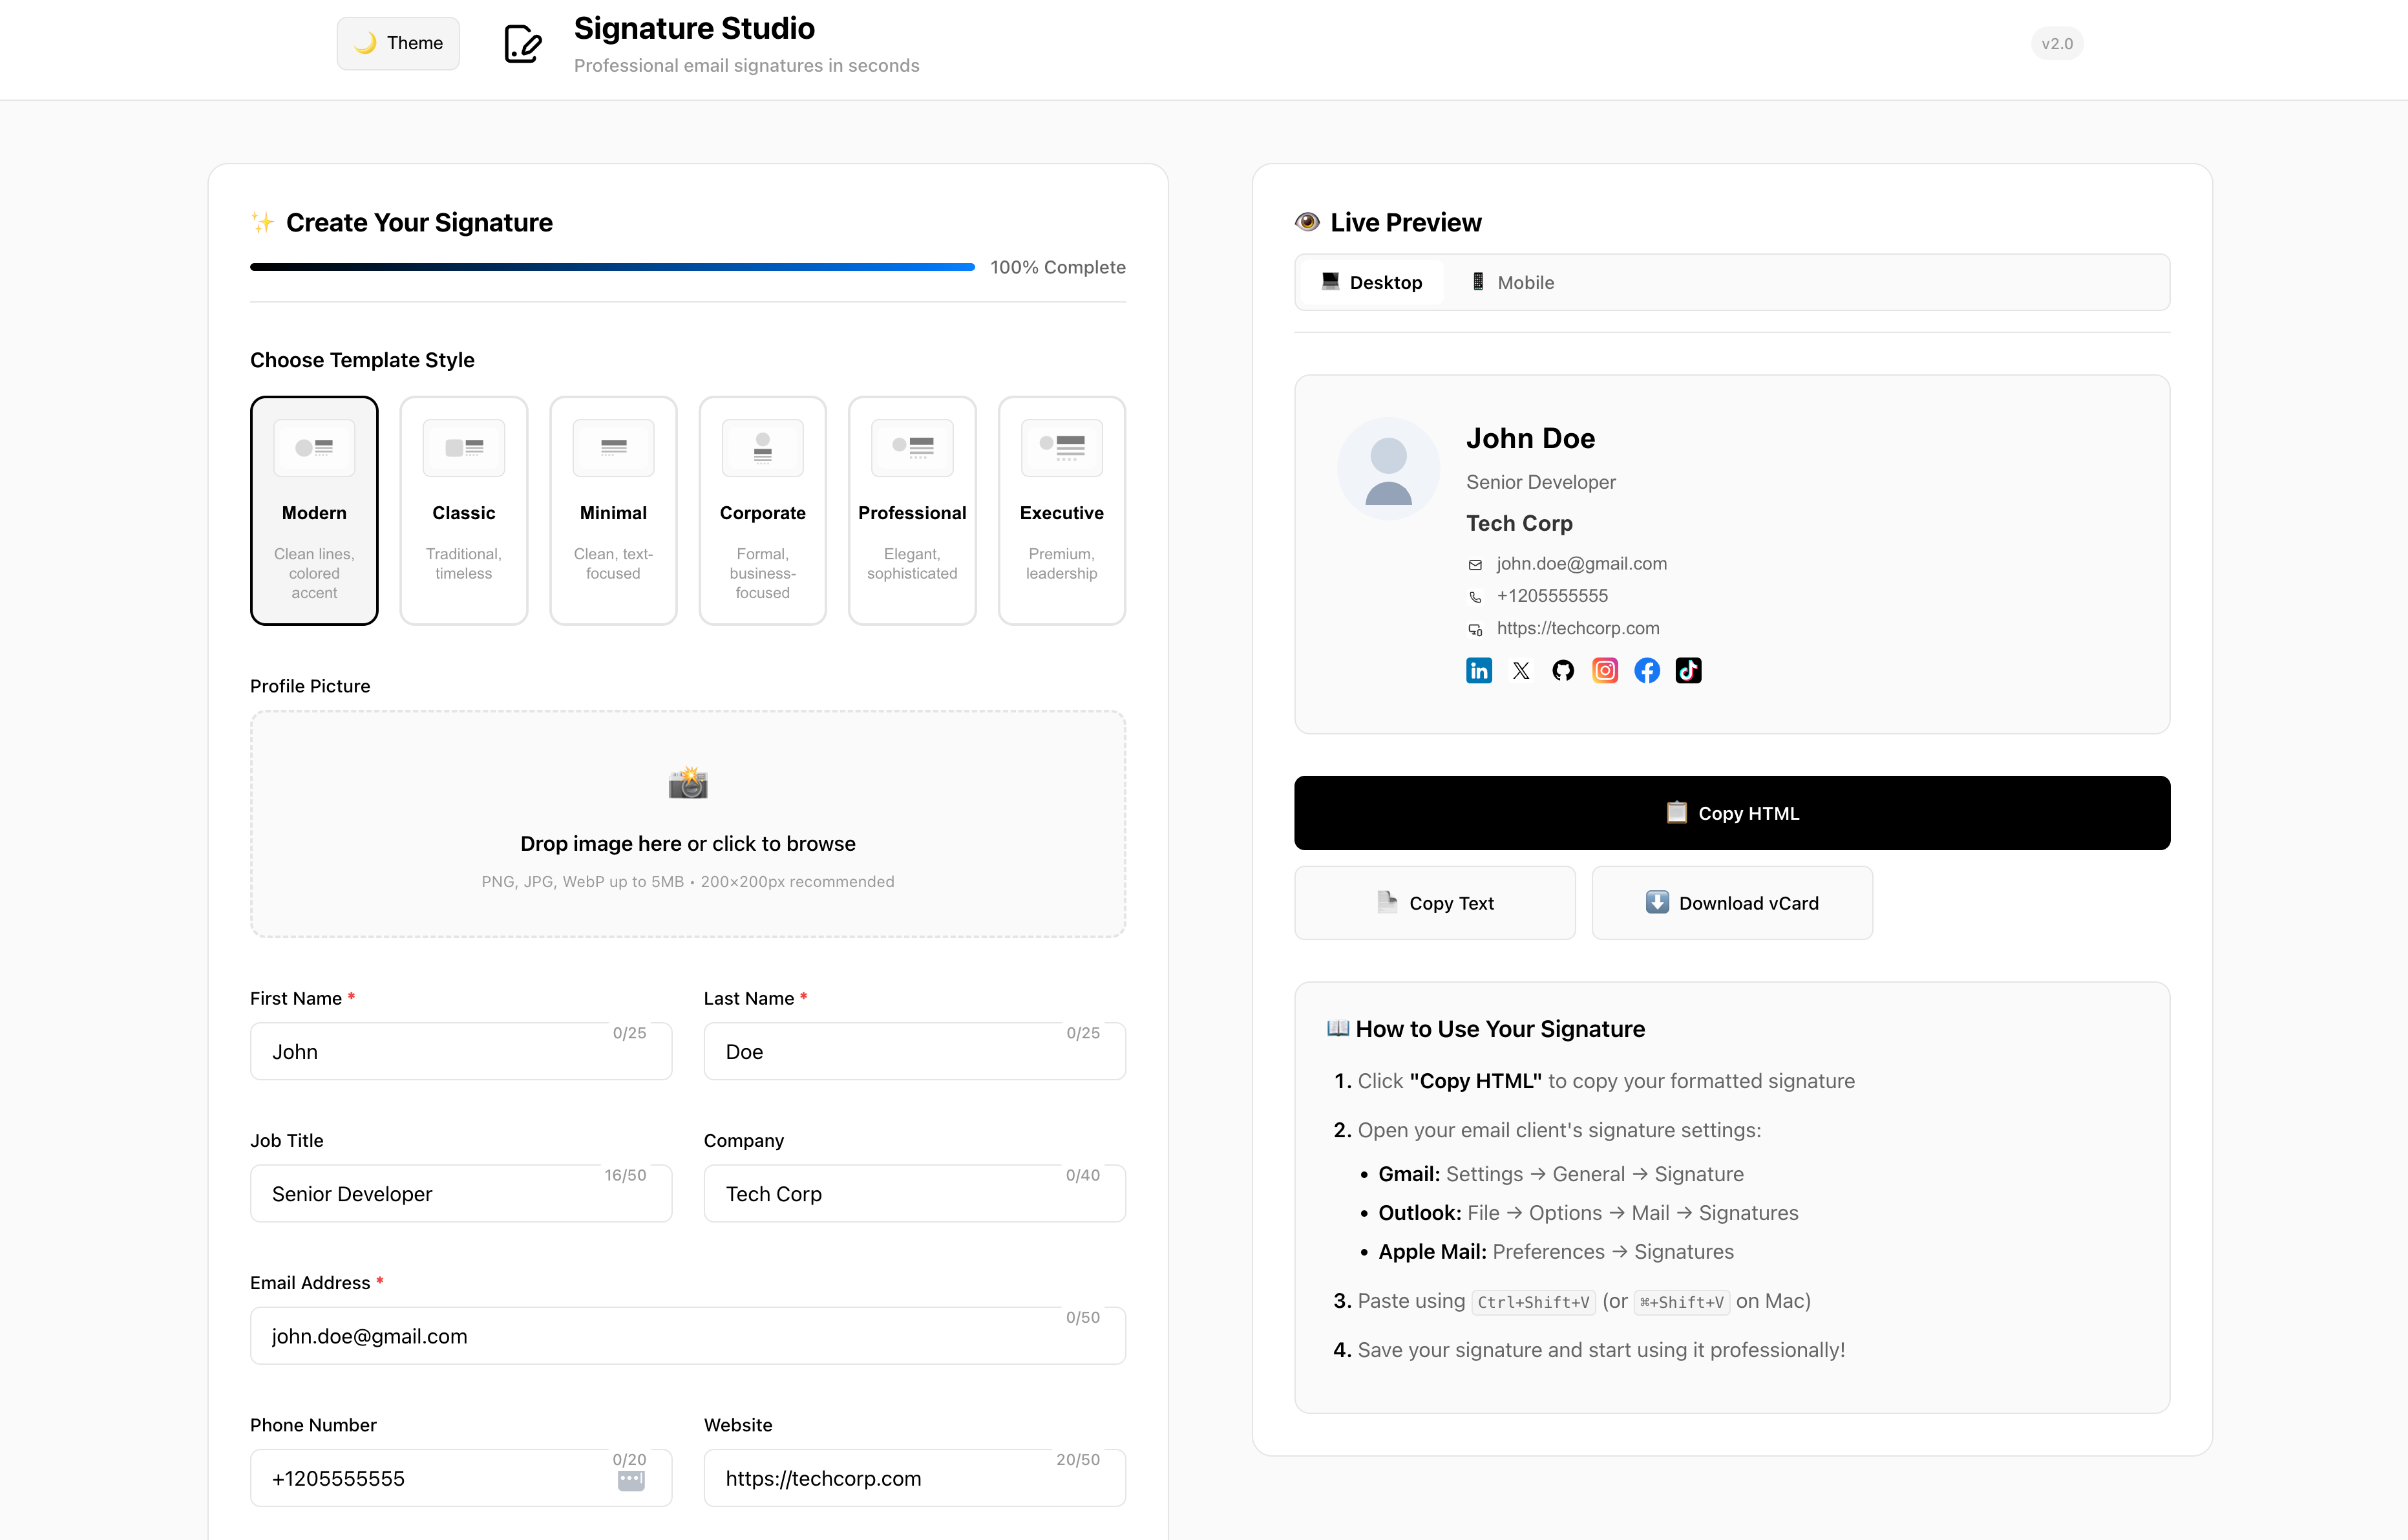Click the phone icon beside +1205555555
Viewport: 2408px width, 1540px height.
[1475, 596]
